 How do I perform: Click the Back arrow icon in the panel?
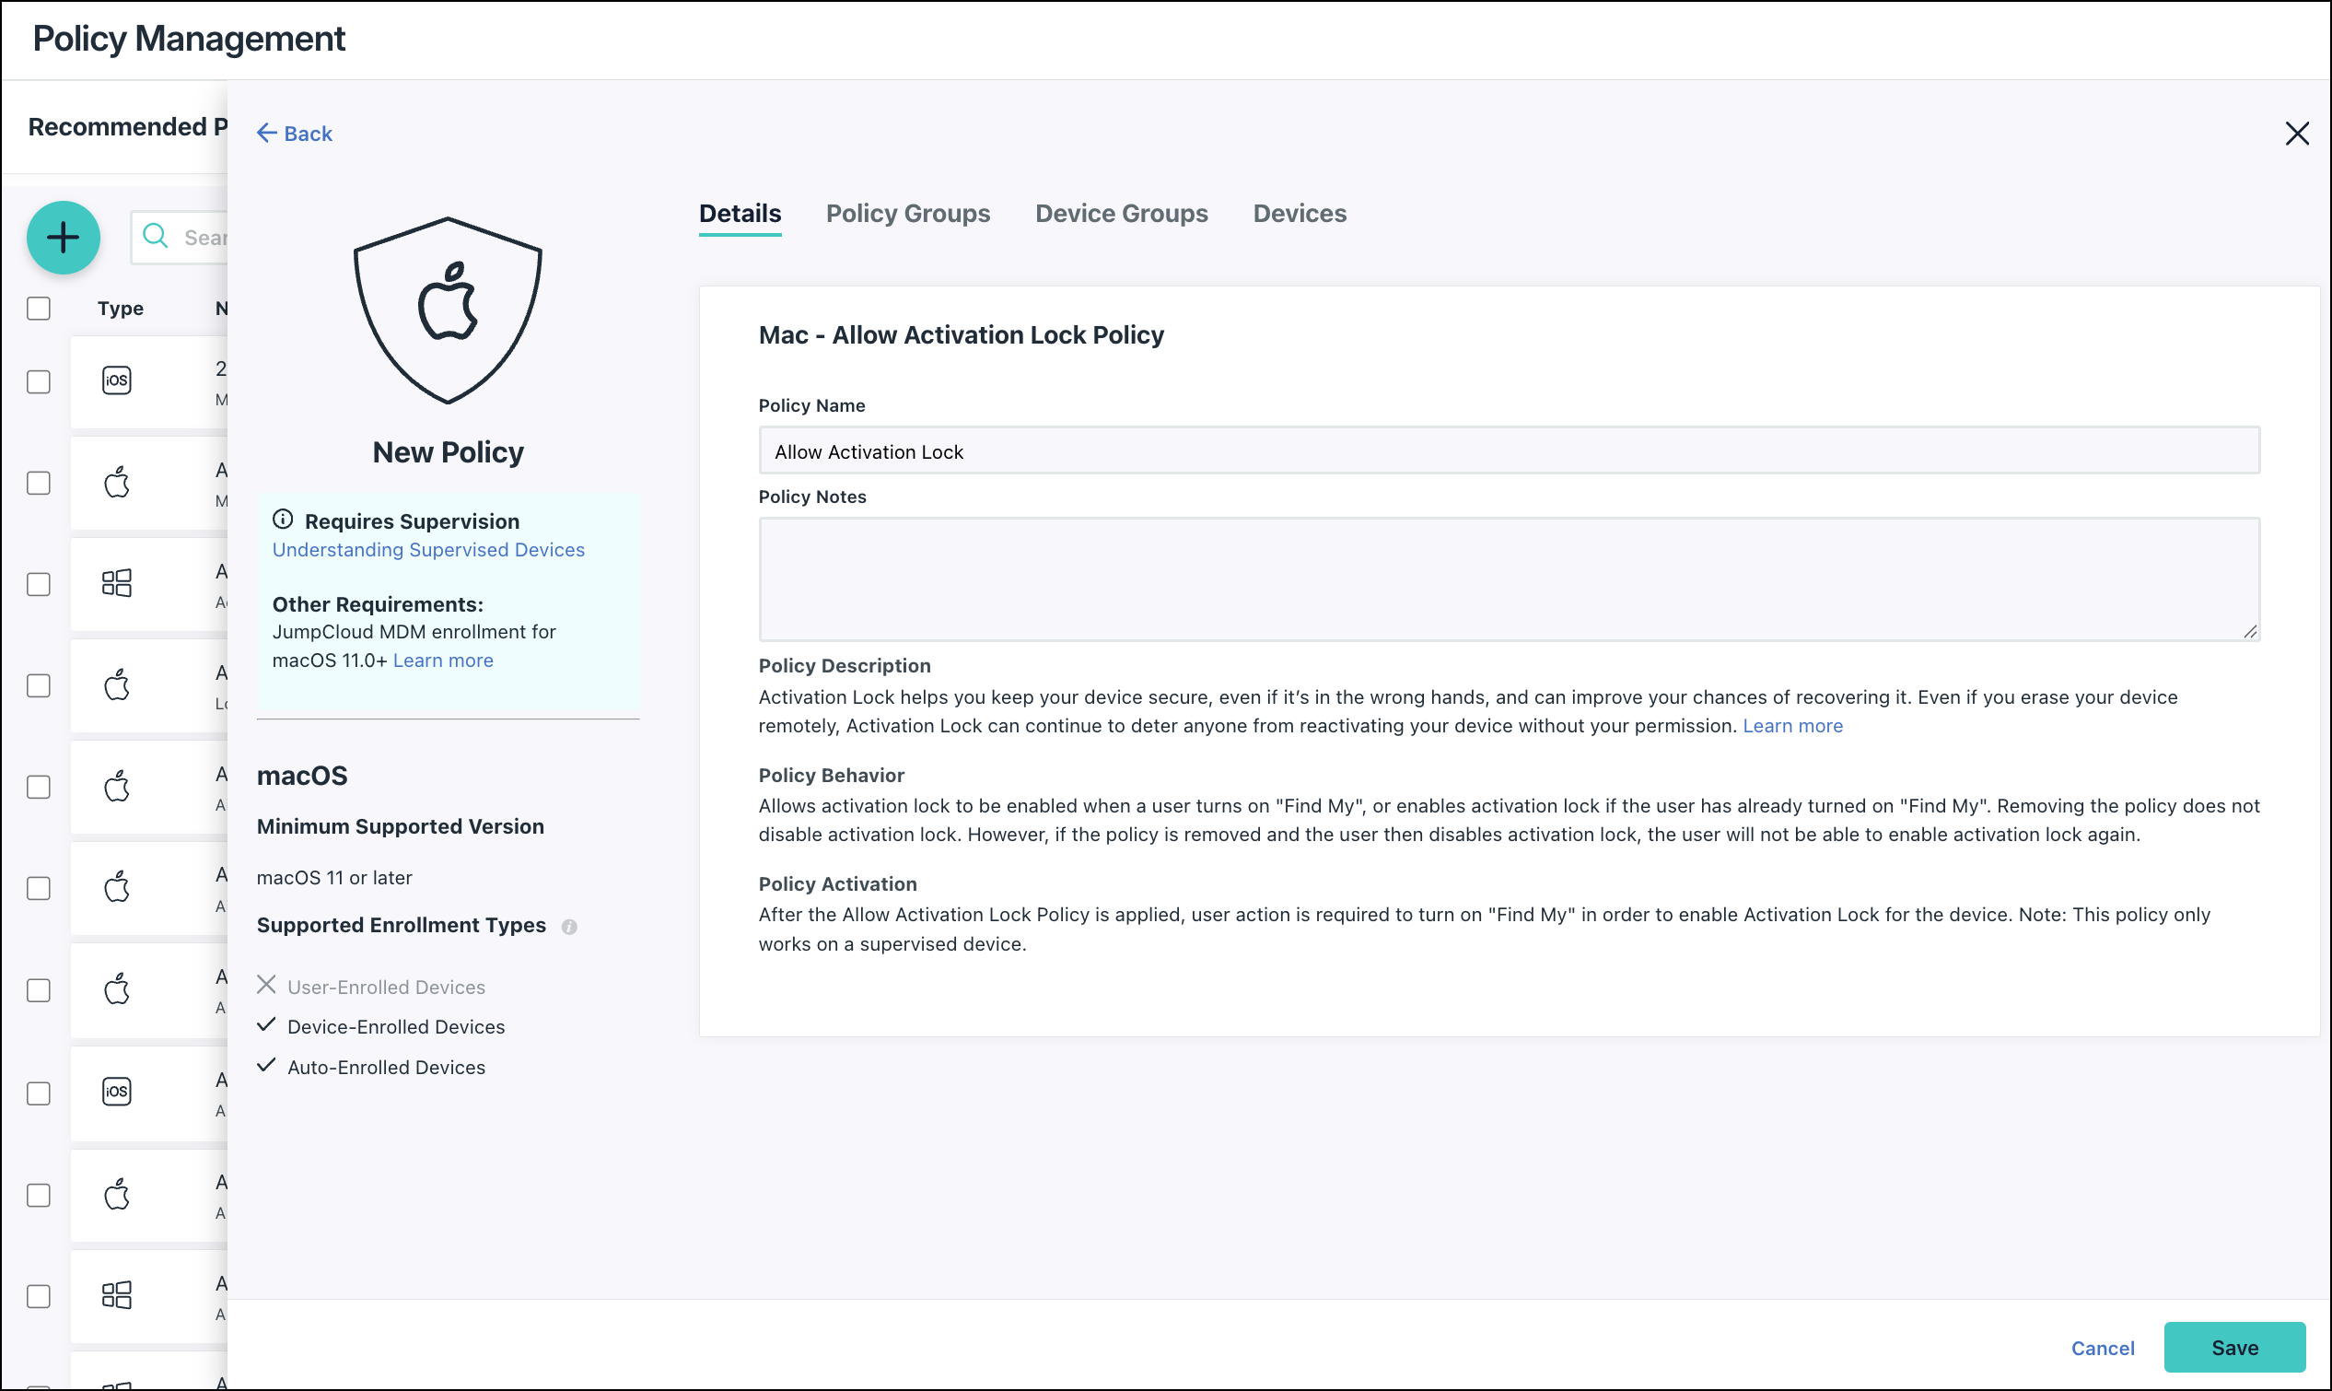coord(266,132)
